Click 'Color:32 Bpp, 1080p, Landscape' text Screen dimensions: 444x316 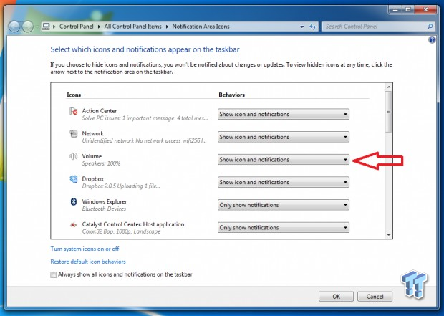coord(121,231)
